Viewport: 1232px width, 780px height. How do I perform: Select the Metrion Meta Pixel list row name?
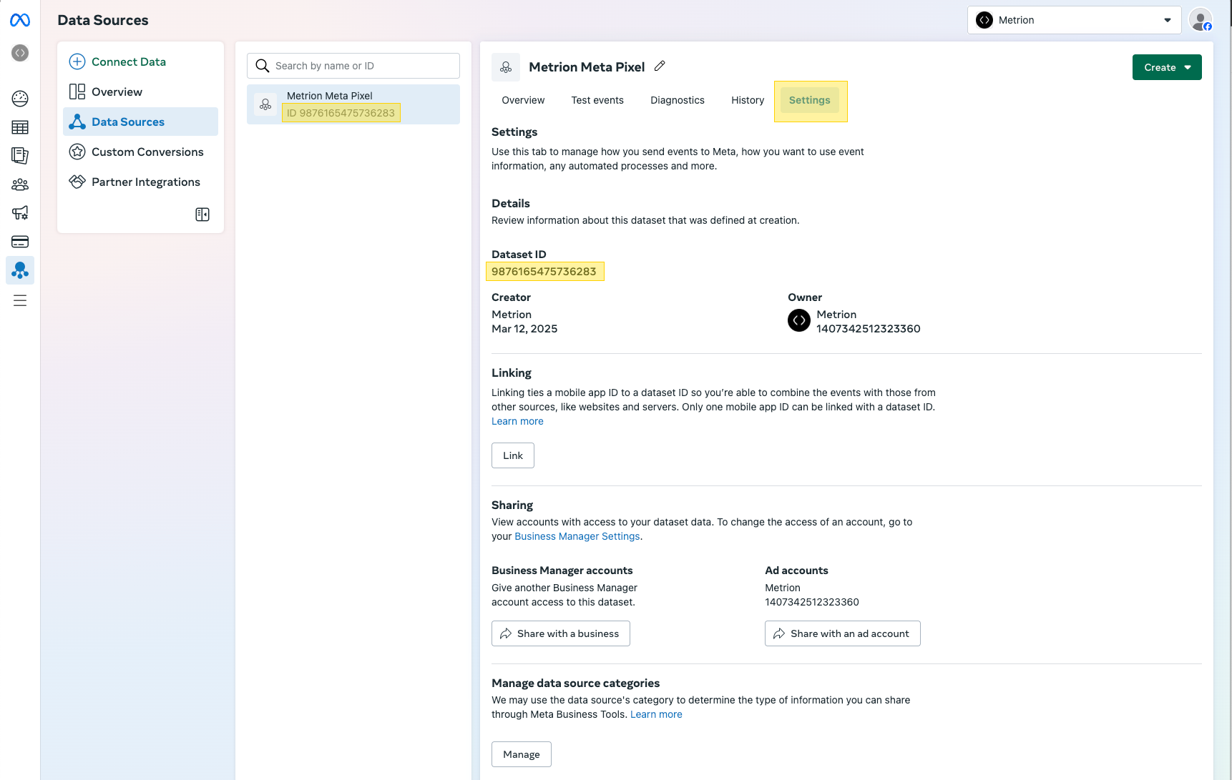point(330,96)
